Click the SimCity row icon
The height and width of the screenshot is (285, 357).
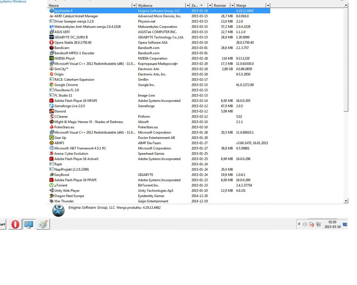pyautogui.click(x=51, y=69)
